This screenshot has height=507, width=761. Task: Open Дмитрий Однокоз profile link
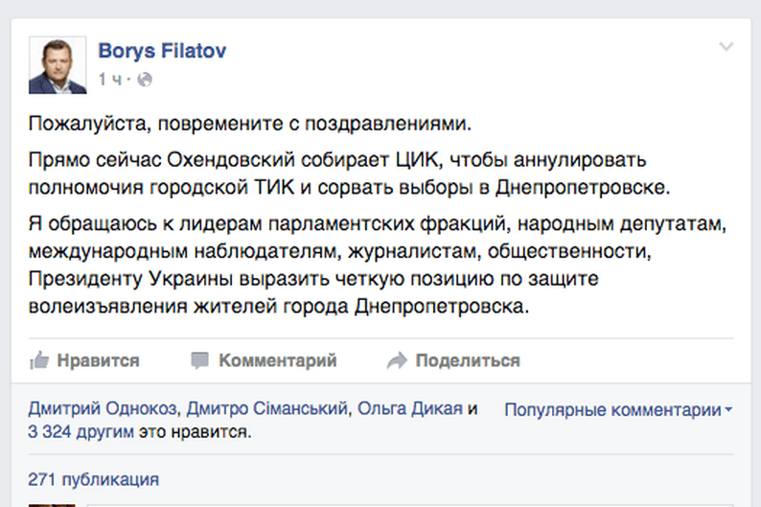pos(103,408)
